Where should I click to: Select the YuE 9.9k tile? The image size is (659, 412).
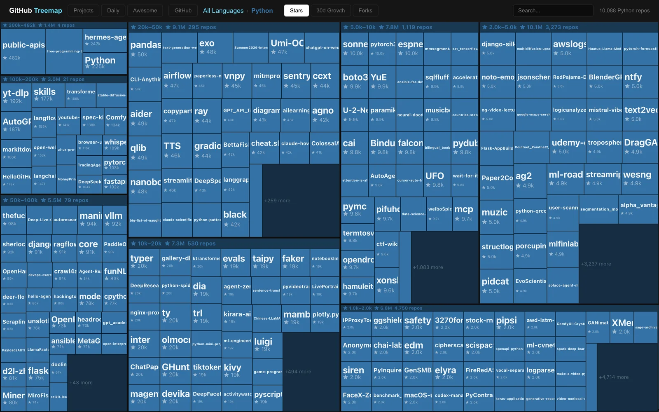tap(383, 82)
